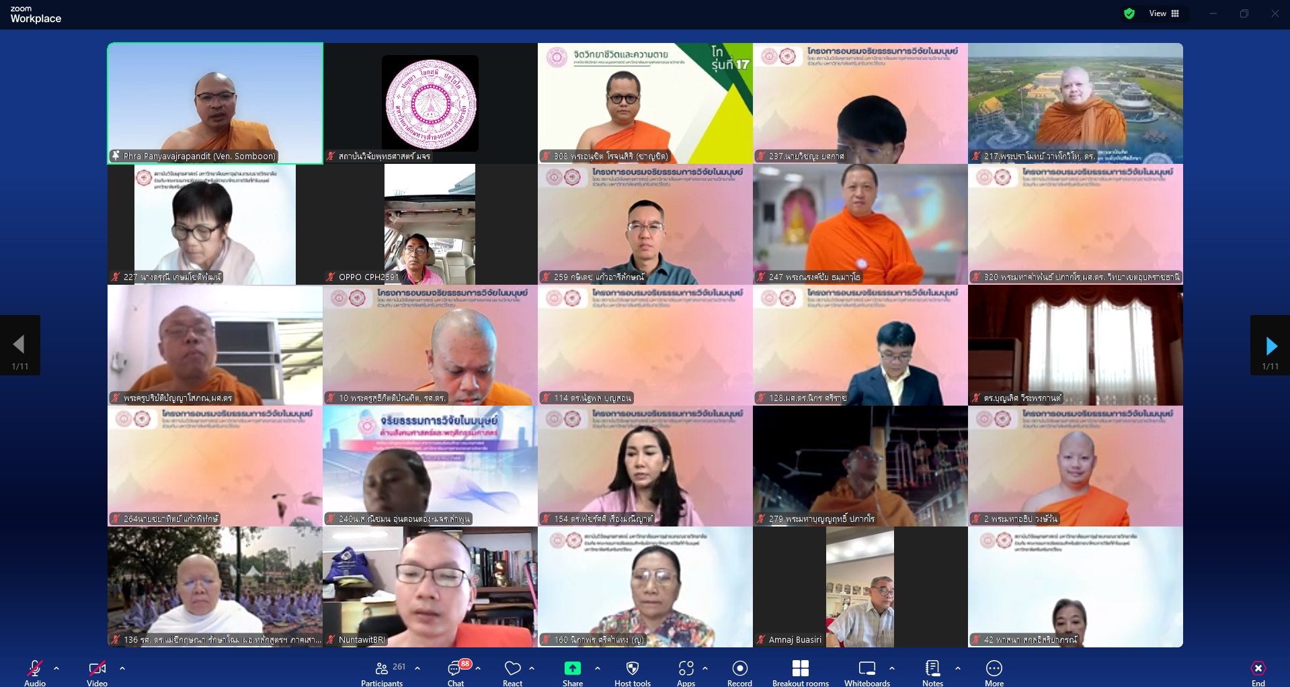Expand video options arrow
This screenshot has width=1290, height=687.
122,668
